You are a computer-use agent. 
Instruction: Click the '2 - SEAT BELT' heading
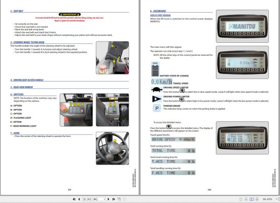17,11
